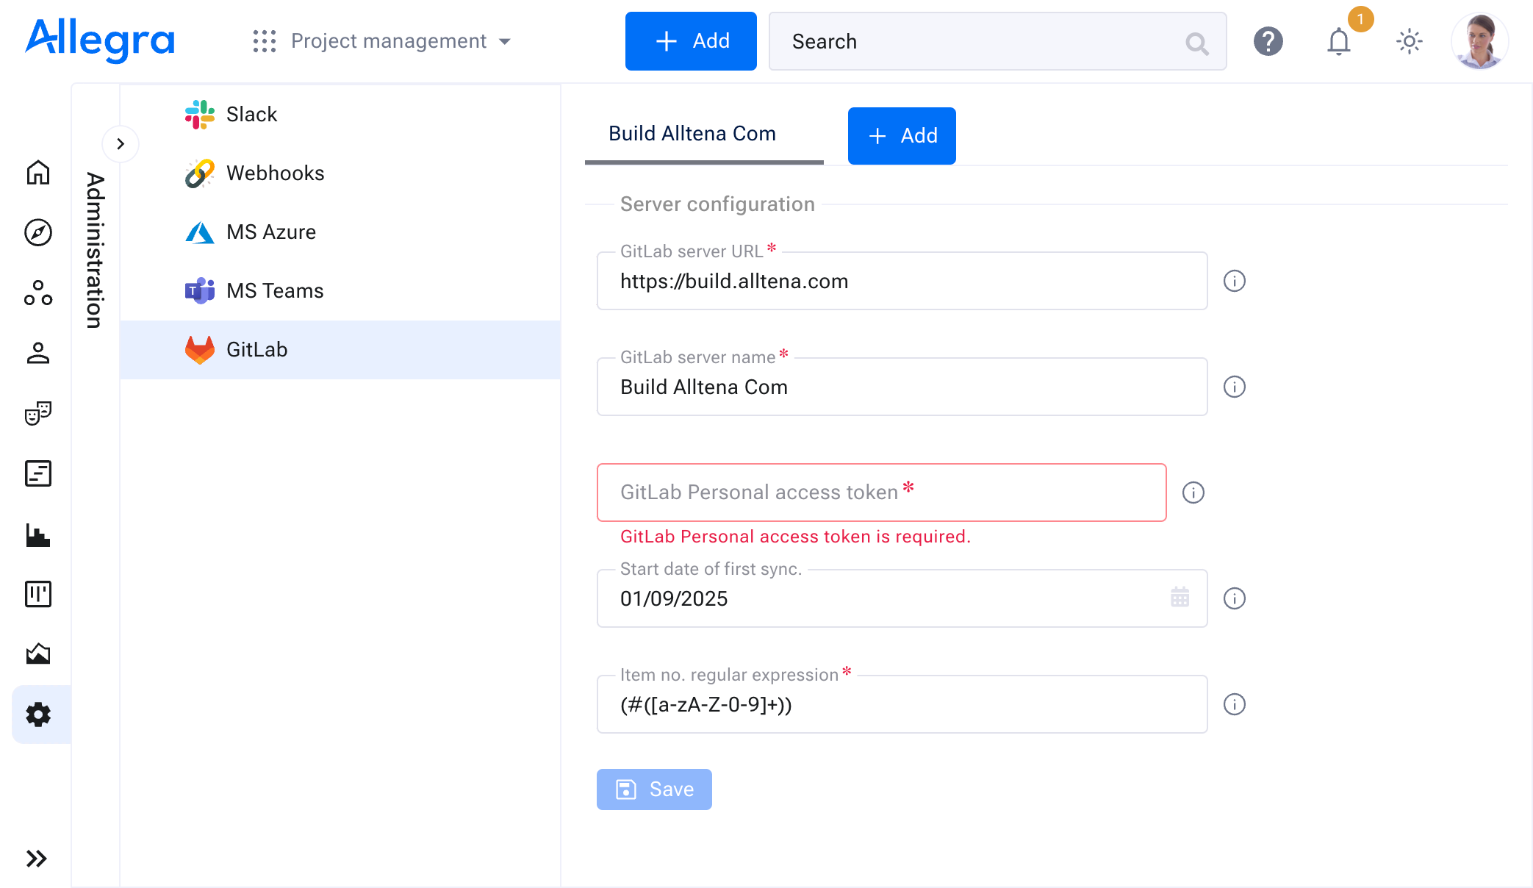The width and height of the screenshot is (1533, 888).
Task: Click Add new GitLab configuration button
Action: (900, 135)
